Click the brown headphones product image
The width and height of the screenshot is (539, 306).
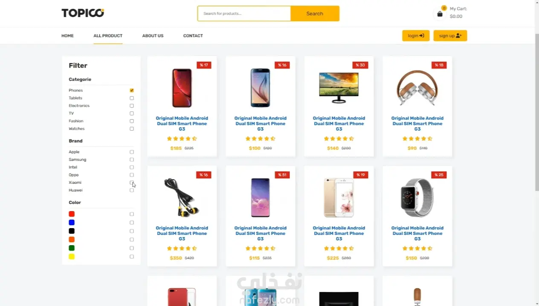click(x=417, y=88)
